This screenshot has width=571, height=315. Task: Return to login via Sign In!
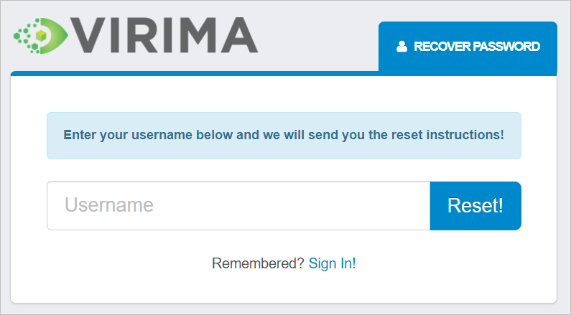point(332,263)
